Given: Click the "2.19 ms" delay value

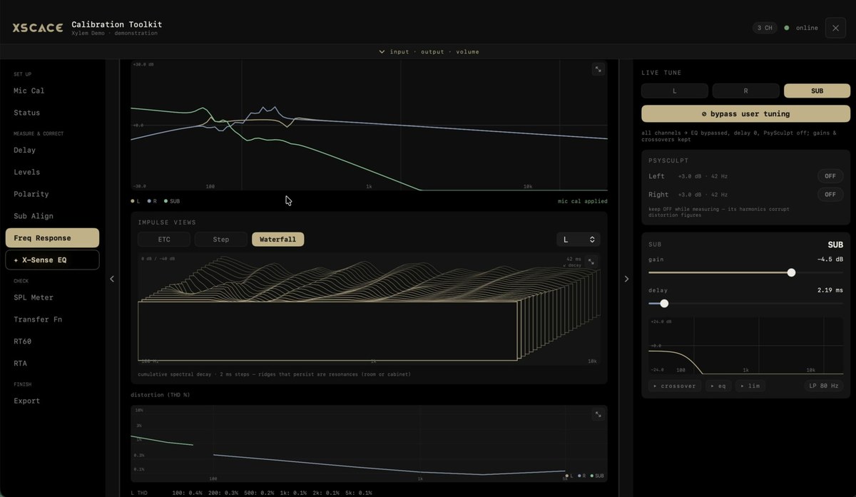Looking at the screenshot, I should (830, 291).
